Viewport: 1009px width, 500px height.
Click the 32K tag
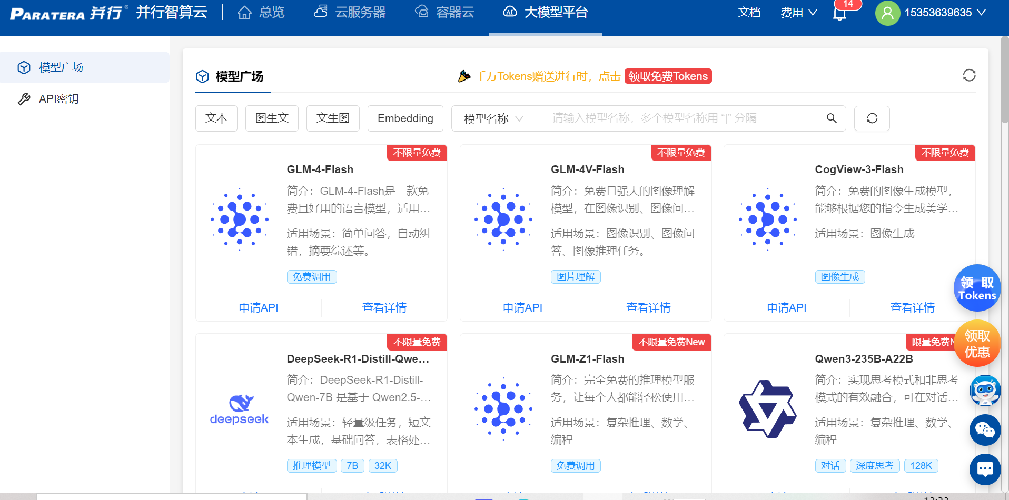[383, 466]
